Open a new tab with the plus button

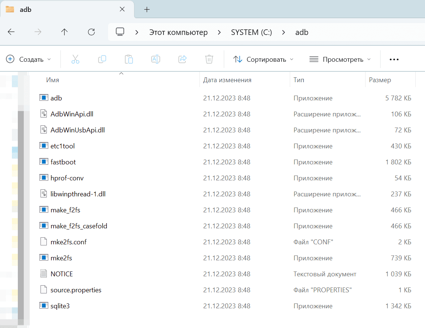click(147, 10)
